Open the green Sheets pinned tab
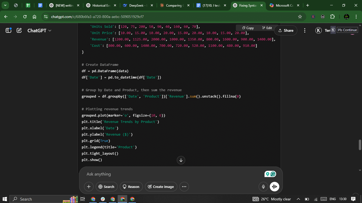Image resolution: width=362 pixels, height=203 pixels. [x=28, y=5]
